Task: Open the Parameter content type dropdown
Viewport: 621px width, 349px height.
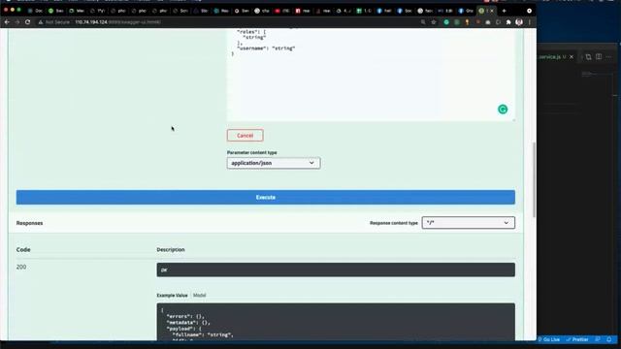Action: (x=274, y=163)
